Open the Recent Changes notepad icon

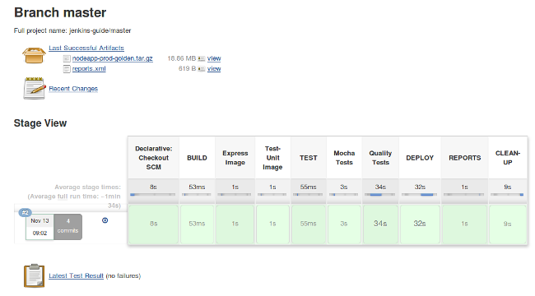click(34, 89)
